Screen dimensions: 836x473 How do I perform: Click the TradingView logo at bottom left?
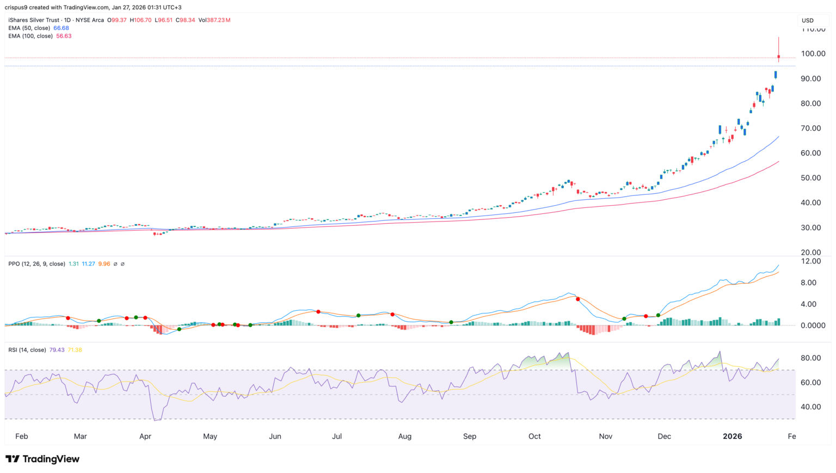[x=43, y=459]
